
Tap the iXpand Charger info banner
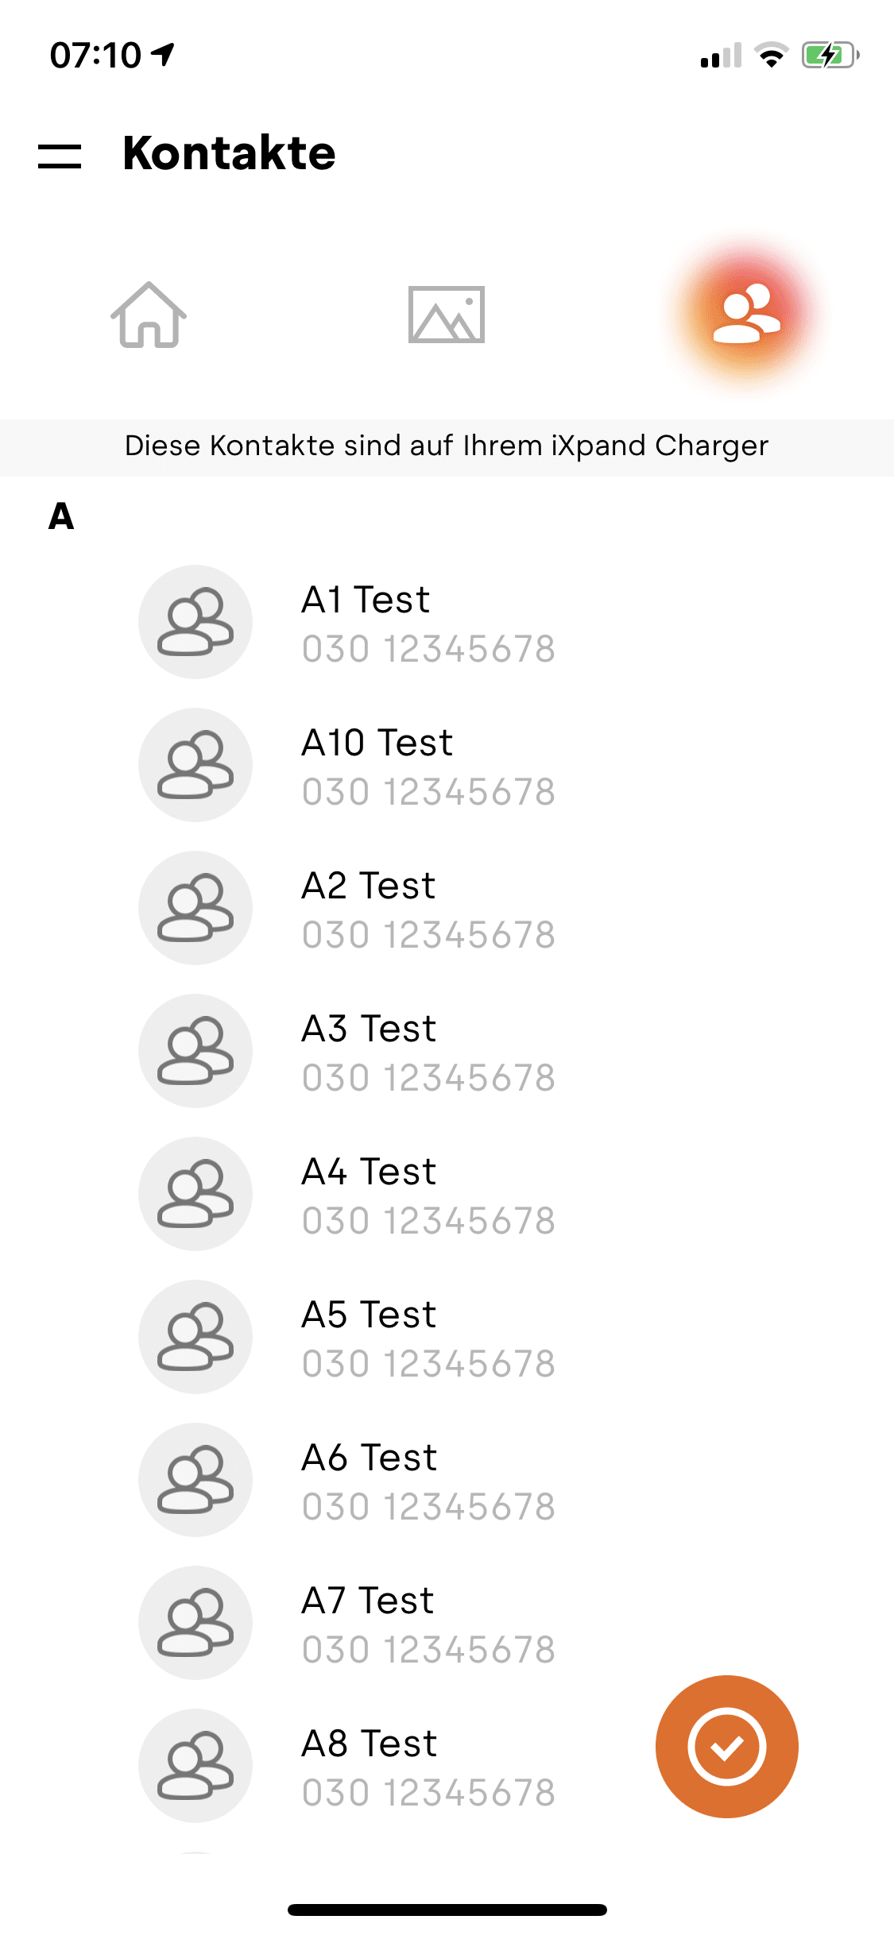pyautogui.click(x=447, y=446)
